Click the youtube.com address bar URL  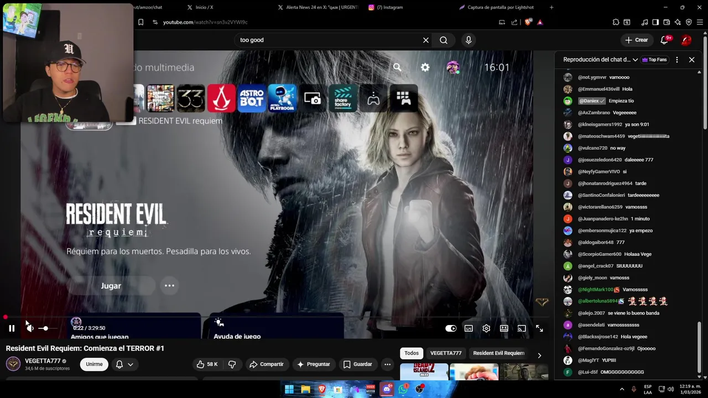click(205, 22)
